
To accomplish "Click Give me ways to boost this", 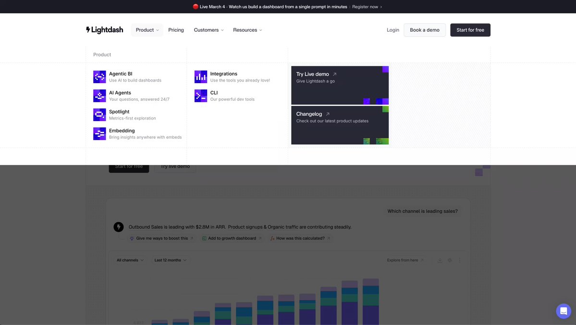I will pos(161,238).
